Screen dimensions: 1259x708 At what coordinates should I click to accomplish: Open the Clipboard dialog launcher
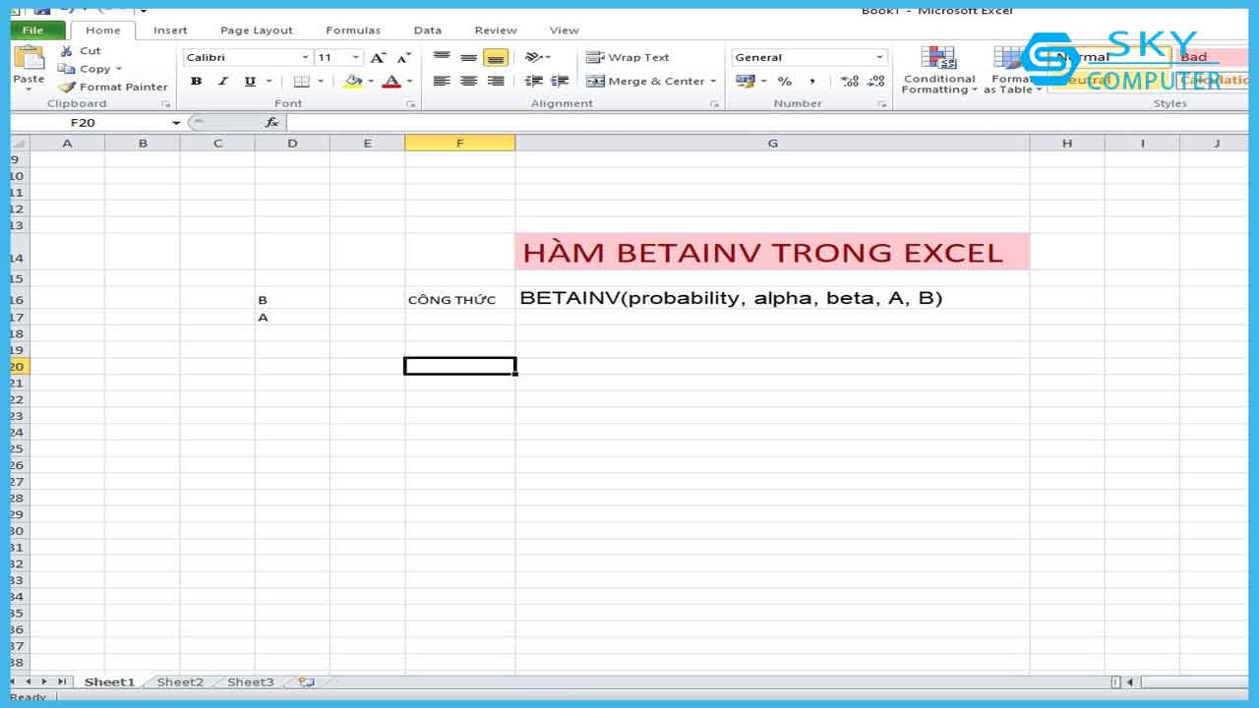point(165,104)
